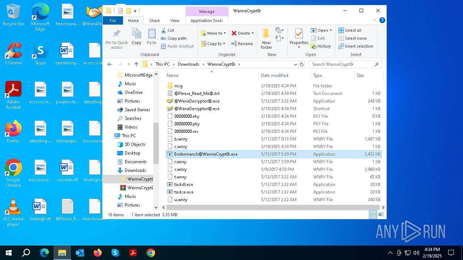Collapse the ribbon with chevron

(374, 21)
